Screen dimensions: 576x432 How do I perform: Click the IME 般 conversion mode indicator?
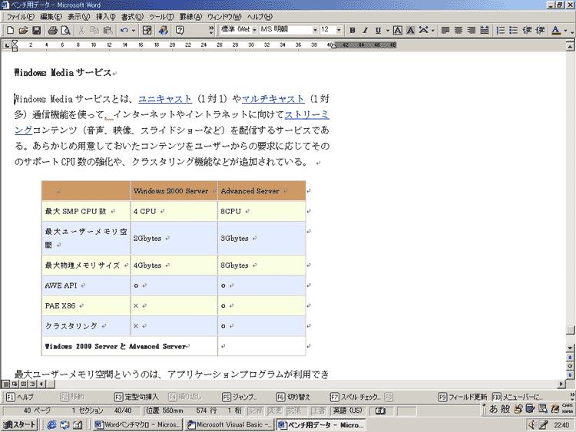505,408
